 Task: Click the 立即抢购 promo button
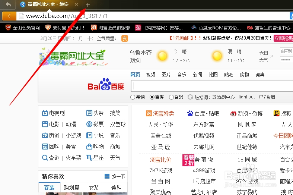283,38
